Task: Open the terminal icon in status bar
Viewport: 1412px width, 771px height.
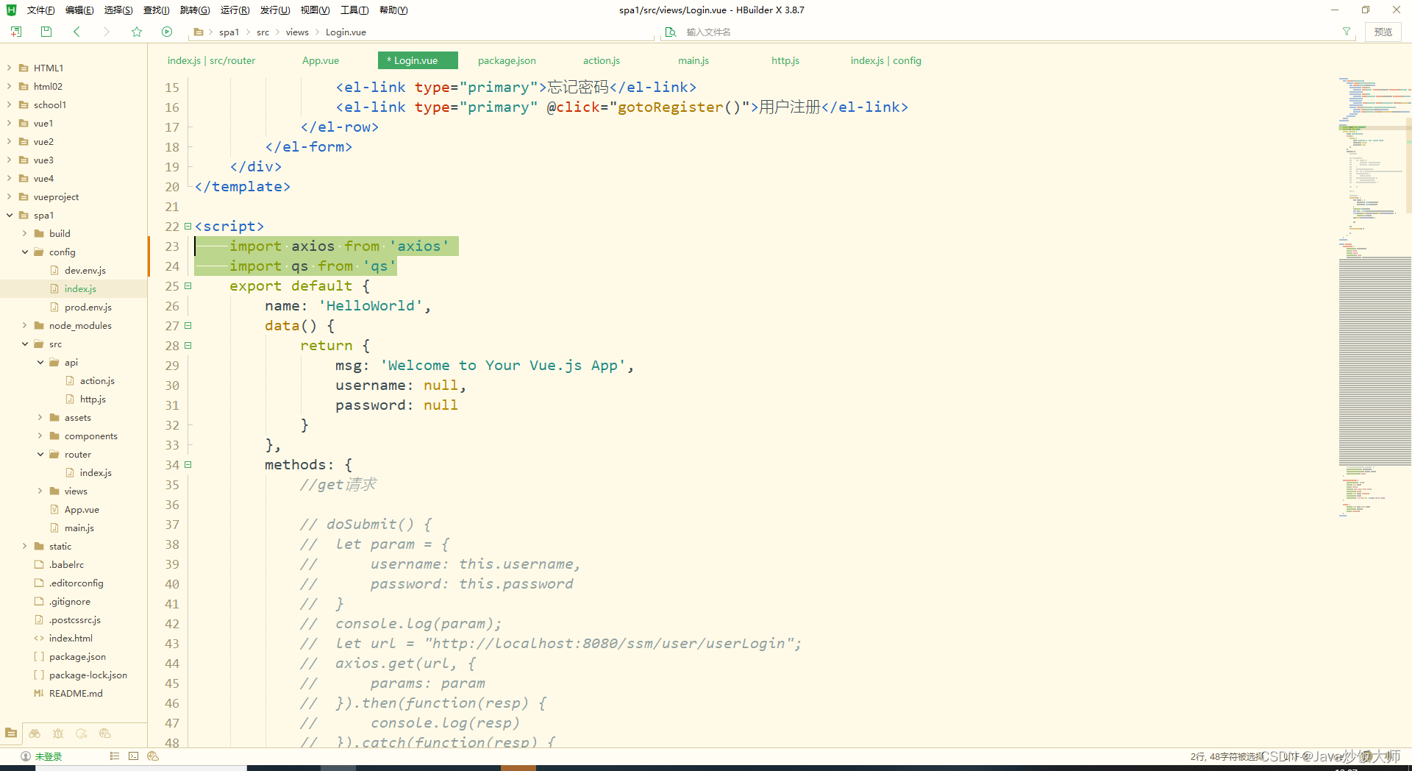Action: coord(133,756)
